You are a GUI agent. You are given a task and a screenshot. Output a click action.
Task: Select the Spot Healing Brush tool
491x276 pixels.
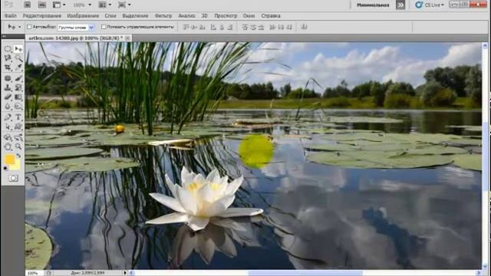(x=8, y=78)
